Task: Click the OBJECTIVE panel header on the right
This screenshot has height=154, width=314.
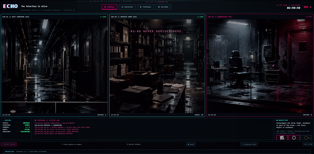Action: [282, 120]
